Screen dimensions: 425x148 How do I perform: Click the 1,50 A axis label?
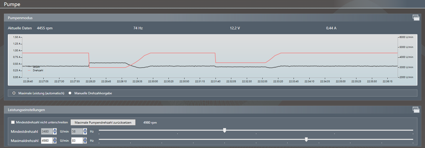[17, 37]
